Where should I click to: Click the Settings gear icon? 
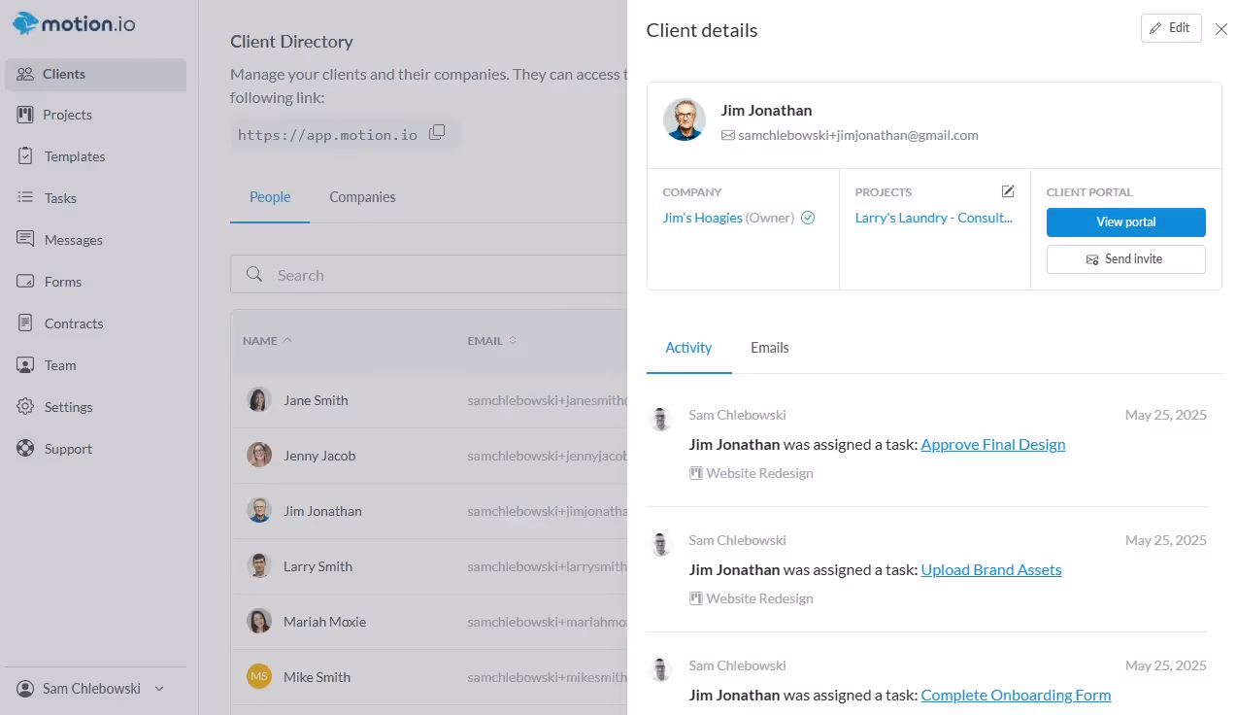[25, 407]
